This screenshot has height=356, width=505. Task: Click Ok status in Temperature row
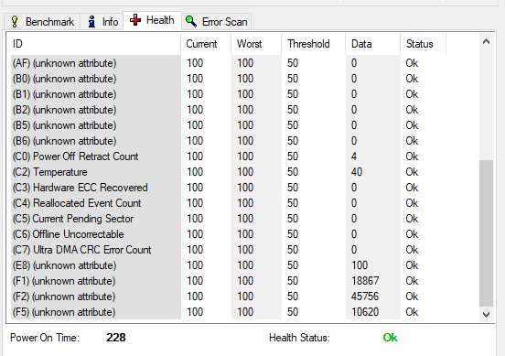point(412,172)
